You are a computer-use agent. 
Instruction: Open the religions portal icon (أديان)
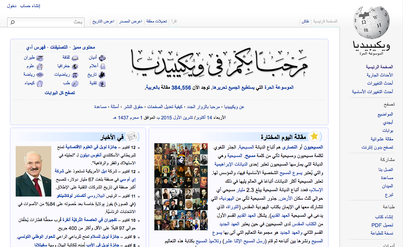click(x=102, y=58)
